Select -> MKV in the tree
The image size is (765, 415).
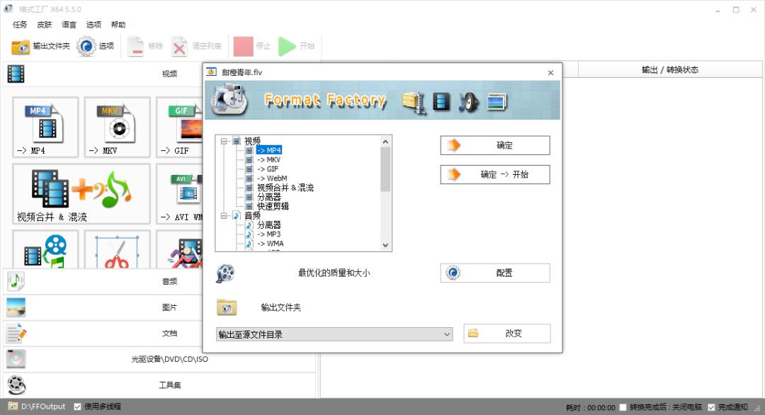tap(269, 159)
